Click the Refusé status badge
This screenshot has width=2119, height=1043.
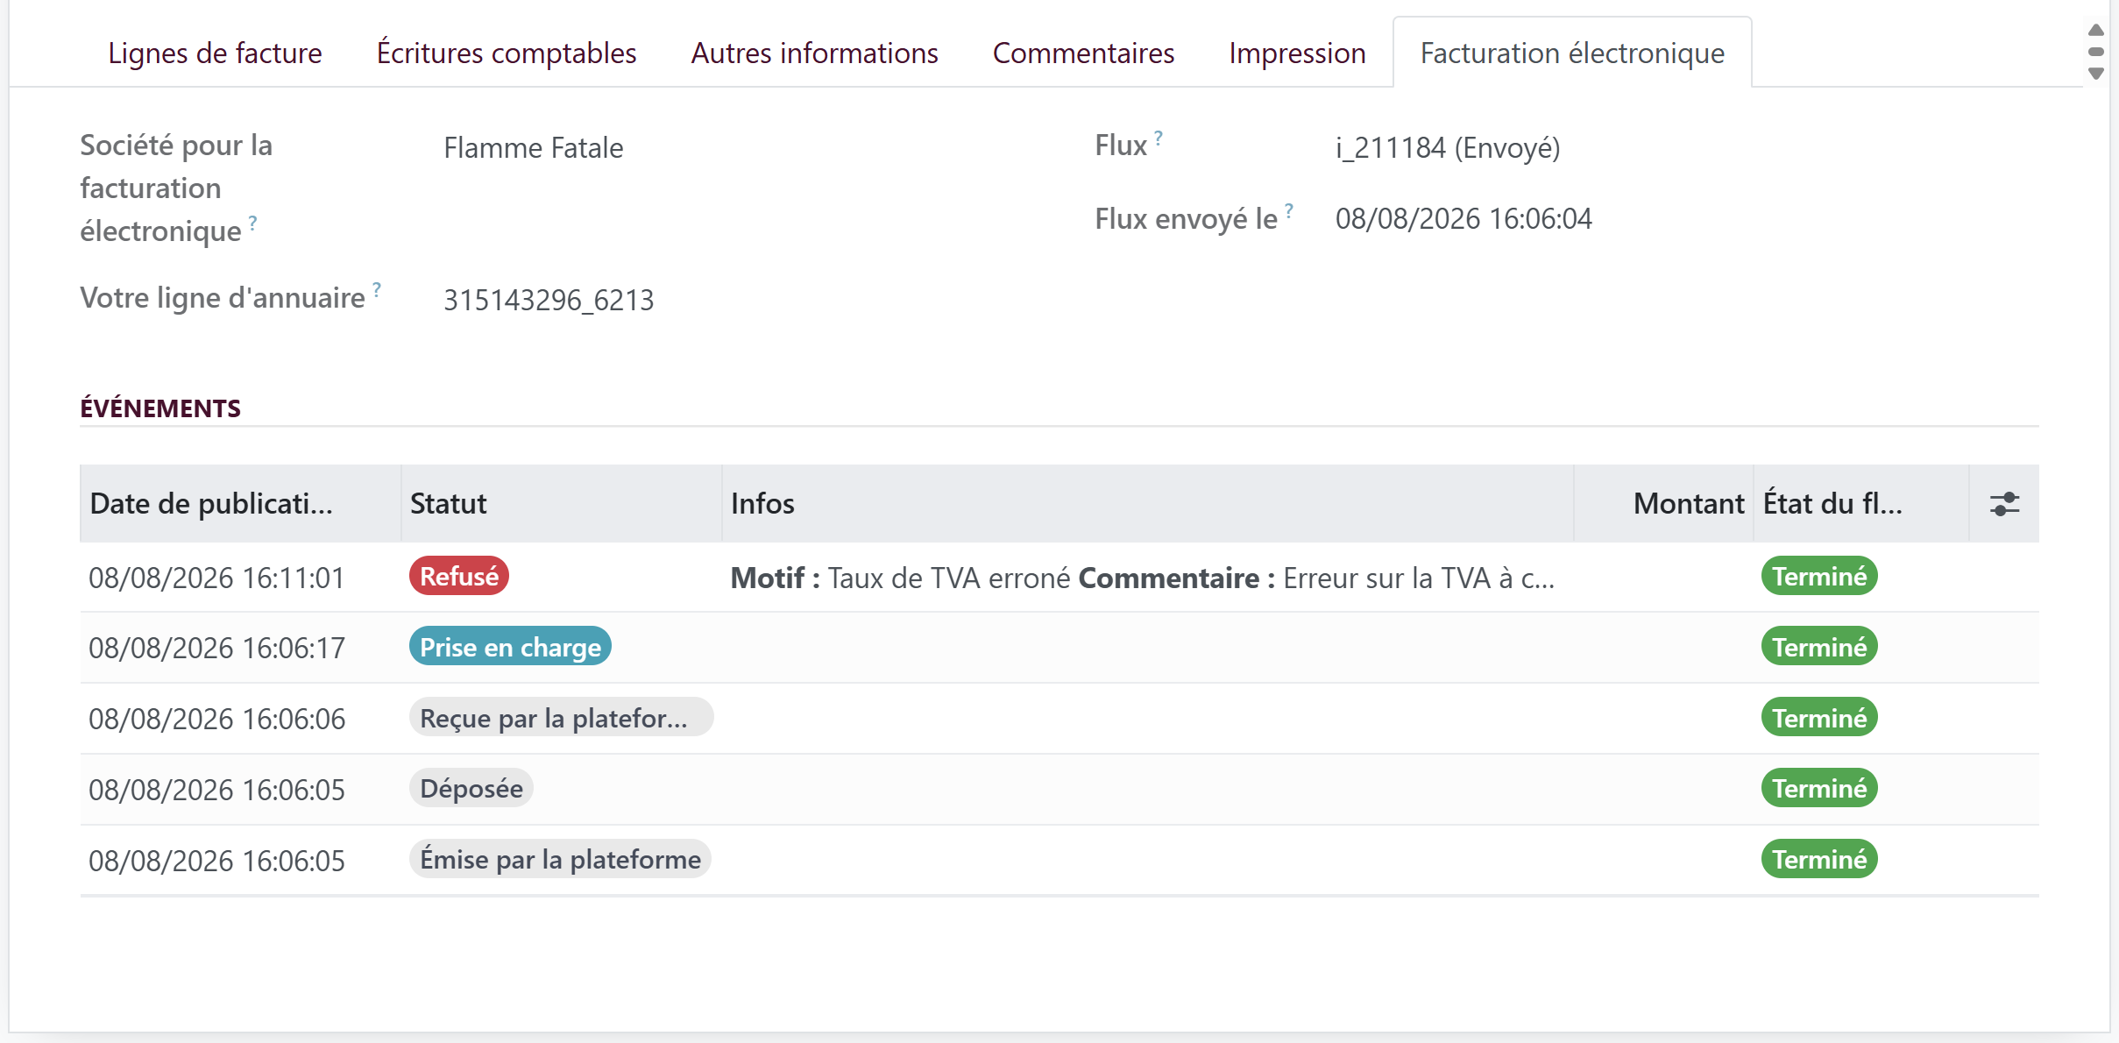pos(459,576)
